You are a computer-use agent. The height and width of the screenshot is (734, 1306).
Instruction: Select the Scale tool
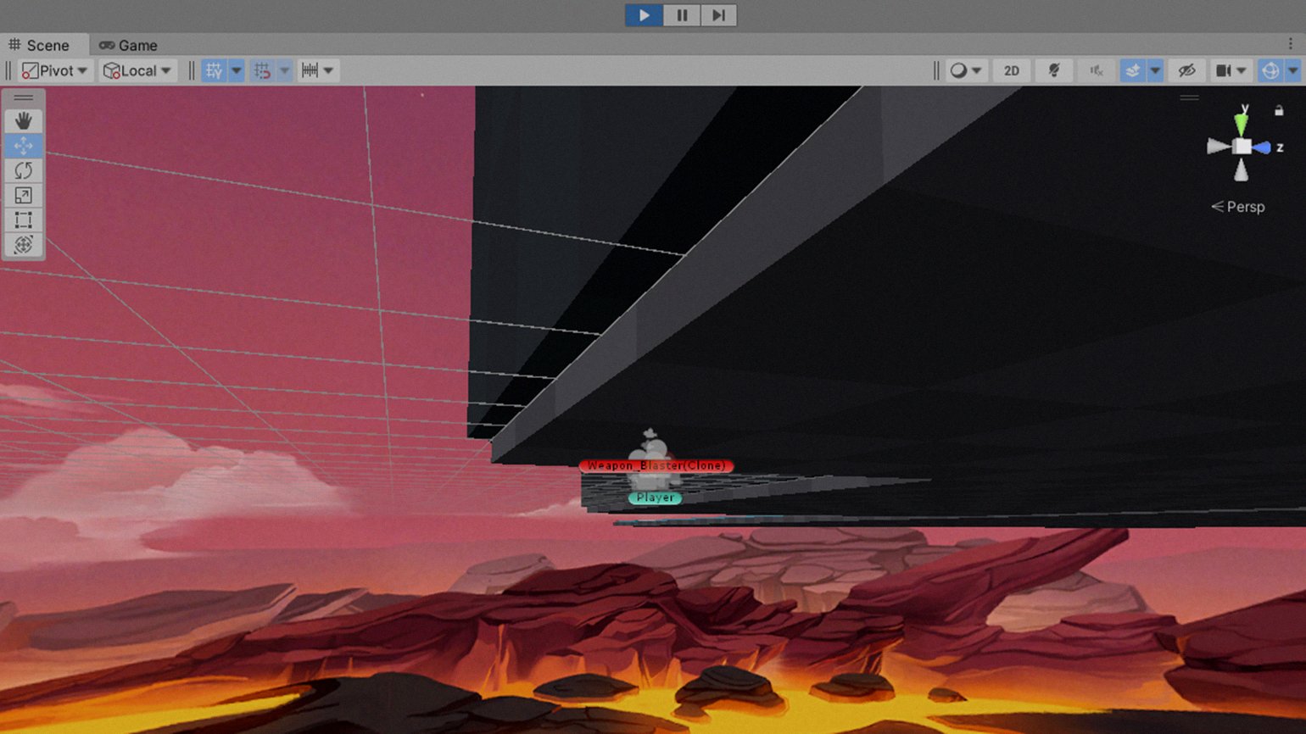(x=23, y=196)
